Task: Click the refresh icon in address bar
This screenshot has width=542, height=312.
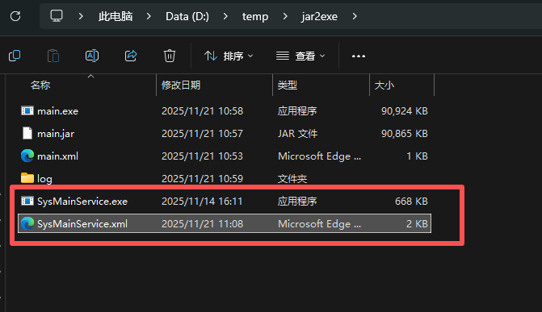Action: (15, 16)
